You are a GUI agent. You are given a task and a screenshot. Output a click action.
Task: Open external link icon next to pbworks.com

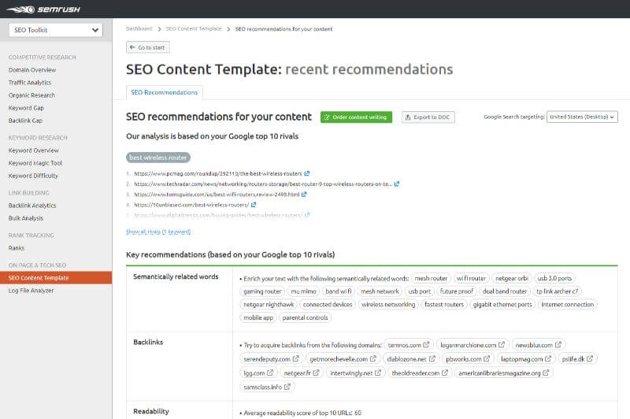point(487,358)
